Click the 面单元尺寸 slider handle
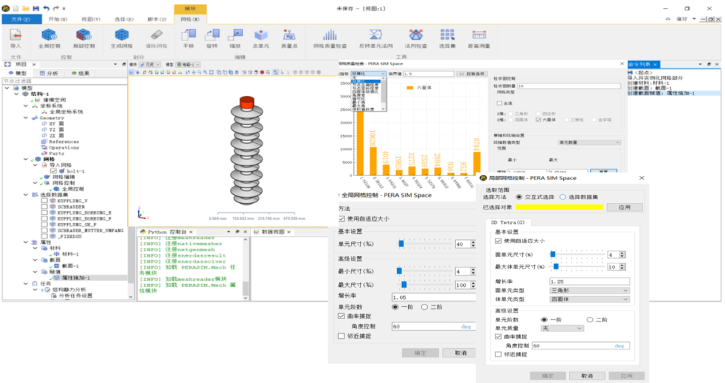Image resolution: width=725 pixels, height=383 pixels. click(552, 255)
